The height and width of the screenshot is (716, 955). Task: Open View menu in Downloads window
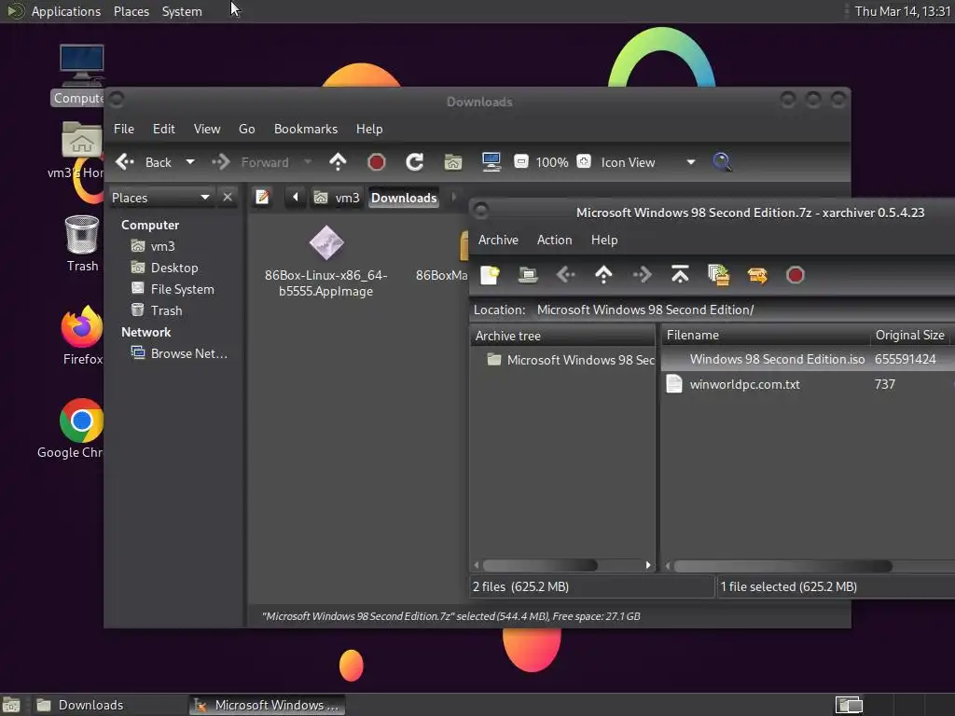click(207, 129)
